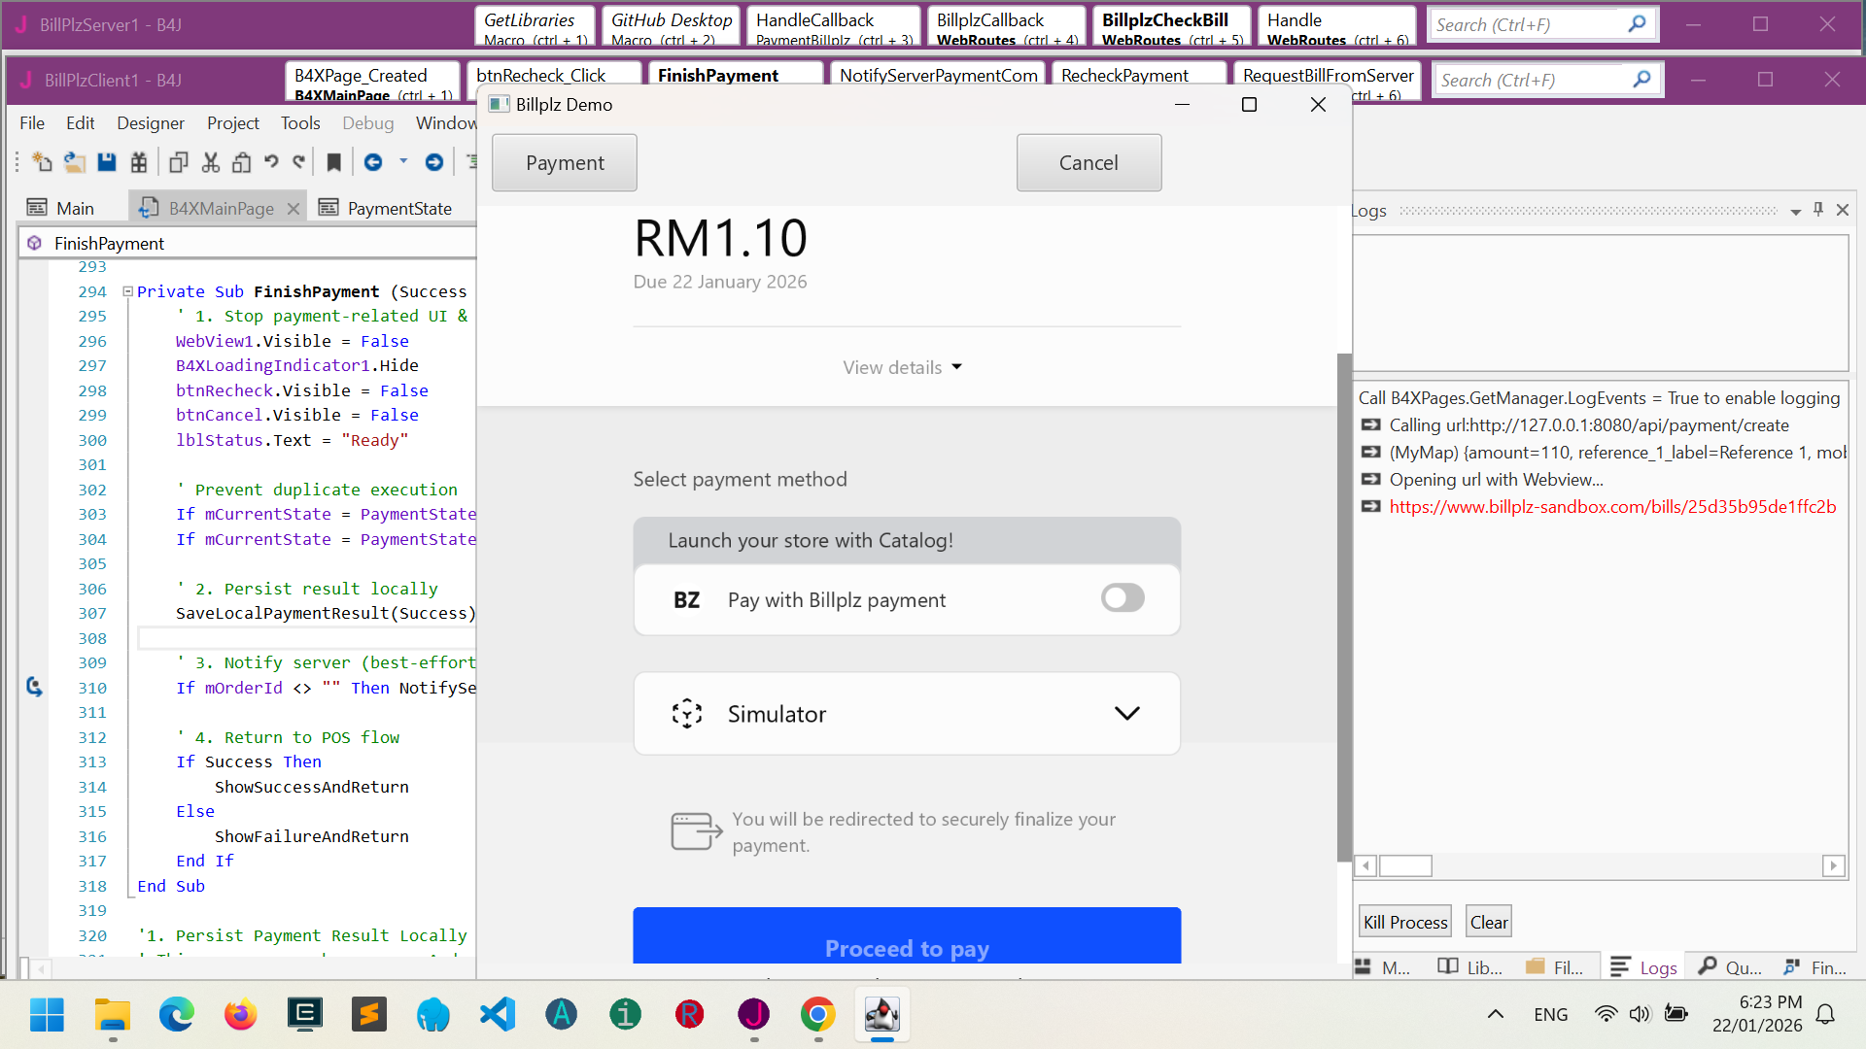Open Chrome from the Windows taskbar
The image size is (1866, 1049).
(817, 1015)
